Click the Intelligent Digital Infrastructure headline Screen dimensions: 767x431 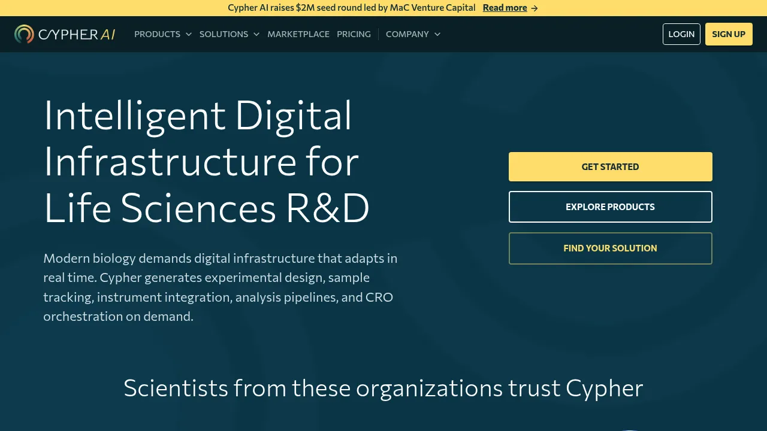[x=207, y=162]
